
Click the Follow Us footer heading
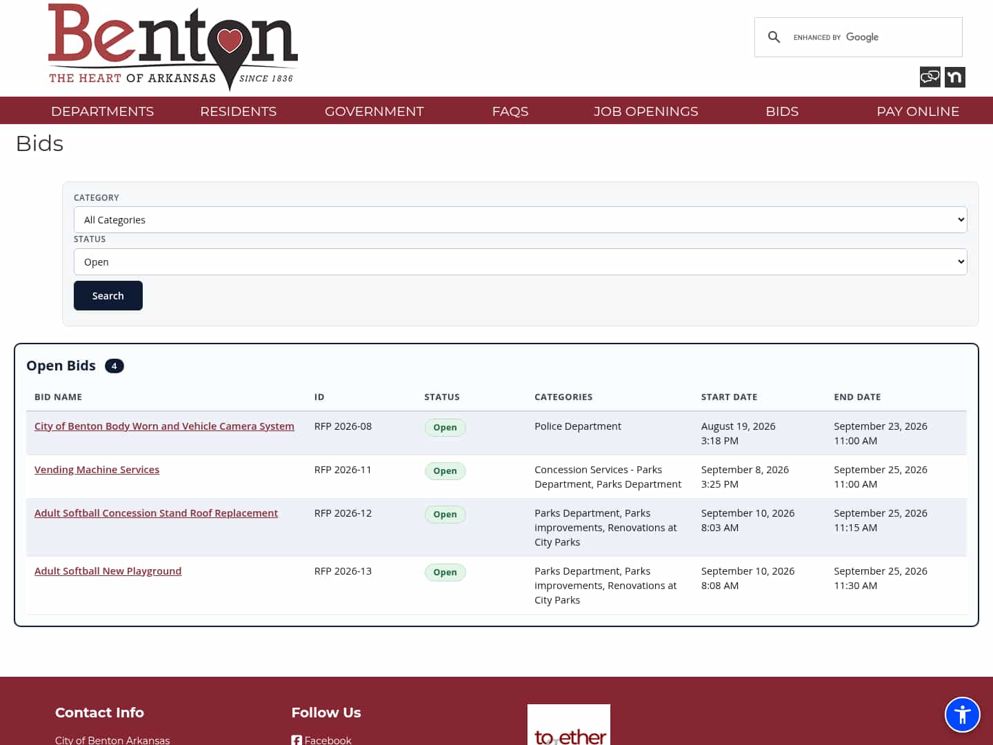(x=326, y=713)
